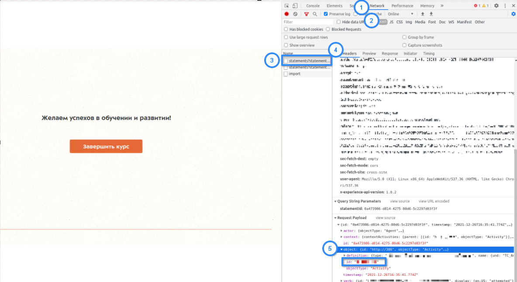Filter requests by Manifest type

point(464,22)
